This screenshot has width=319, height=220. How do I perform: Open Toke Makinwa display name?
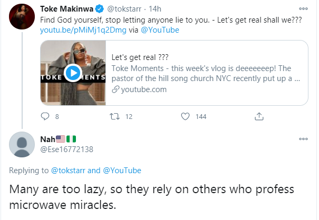point(67,9)
